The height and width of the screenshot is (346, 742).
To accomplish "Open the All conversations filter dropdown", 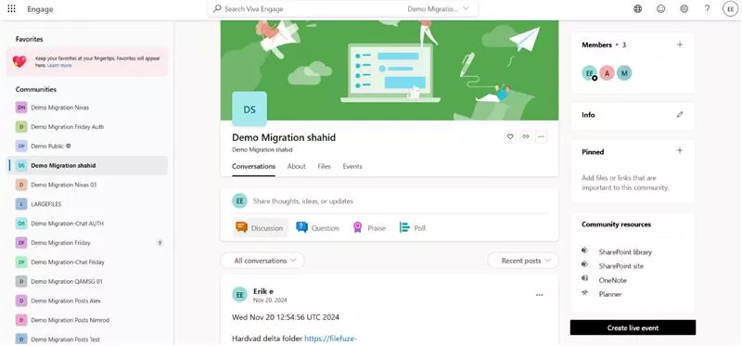I will [x=262, y=261].
